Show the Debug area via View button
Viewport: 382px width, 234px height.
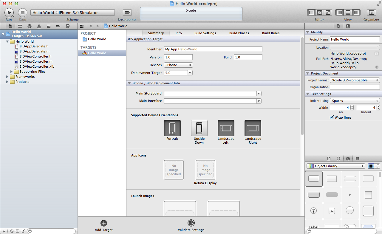point(348,13)
